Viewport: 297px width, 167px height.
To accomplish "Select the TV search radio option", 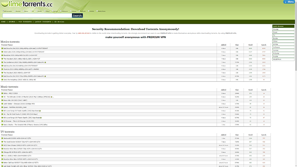I will pos(31,11).
